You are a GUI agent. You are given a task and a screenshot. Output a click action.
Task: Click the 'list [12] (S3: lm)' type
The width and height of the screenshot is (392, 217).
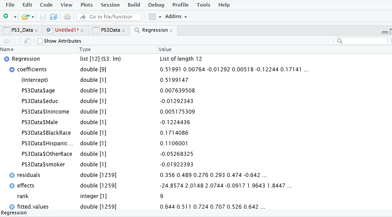pyautogui.click(x=100, y=59)
